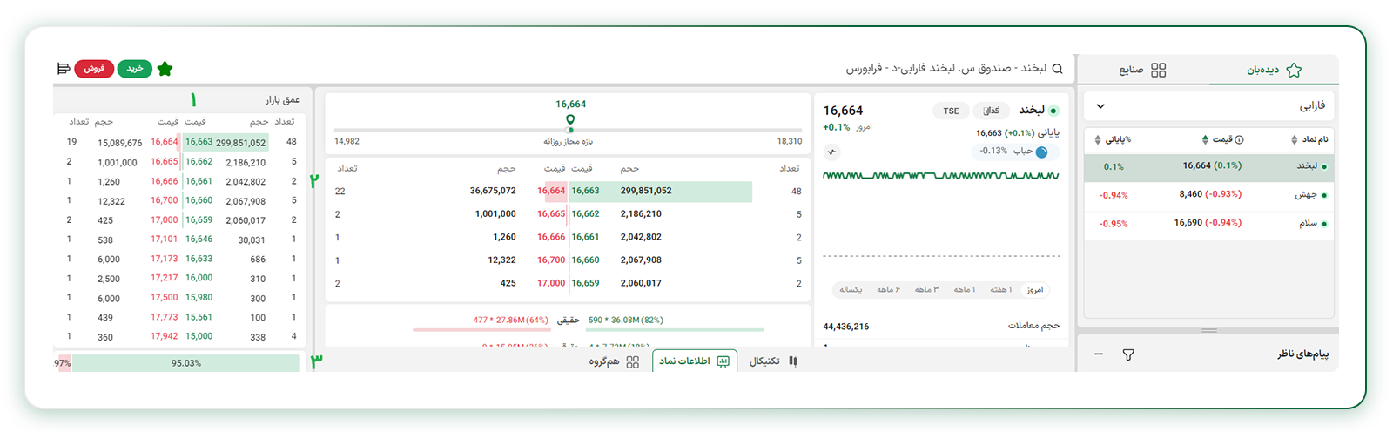The width and height of the screenshot is (1393, 432).
Task: Switch to the صنایع tab
Action: pos(1142,70)
